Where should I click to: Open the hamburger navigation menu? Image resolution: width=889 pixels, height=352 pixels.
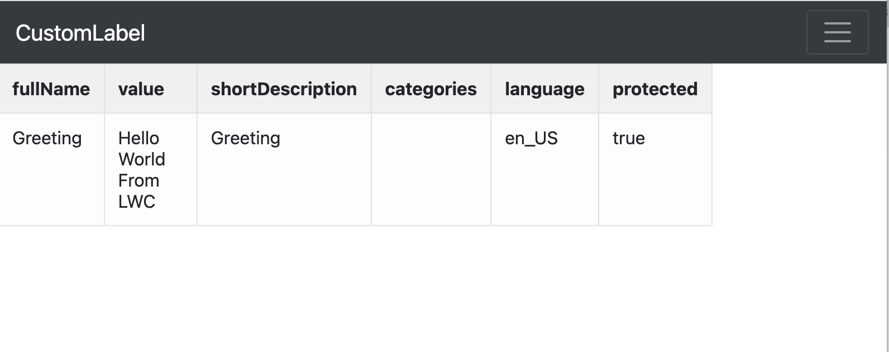tap(837, 32)
